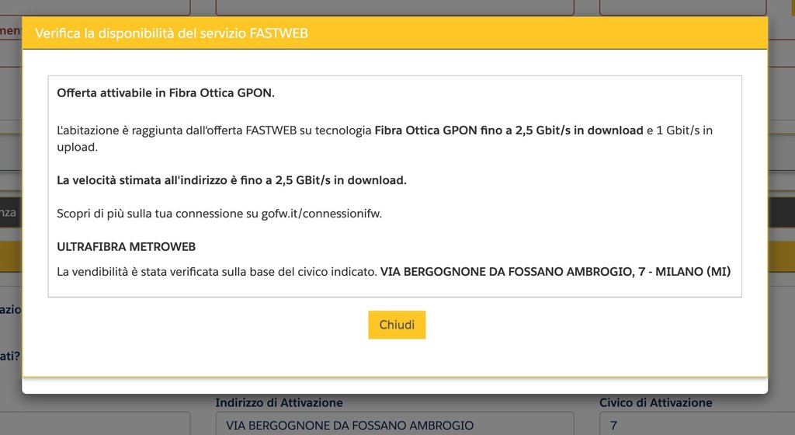Click the 'Indirizzo di Attivazione' field label
This screenshot has width=795, height=435.
[x=279, y=402]
